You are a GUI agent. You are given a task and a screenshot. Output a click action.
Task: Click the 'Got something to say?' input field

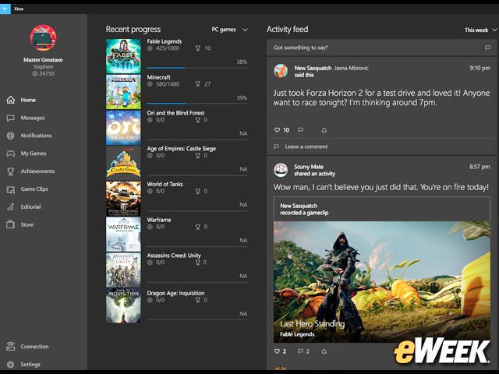(x=382, y=48)
